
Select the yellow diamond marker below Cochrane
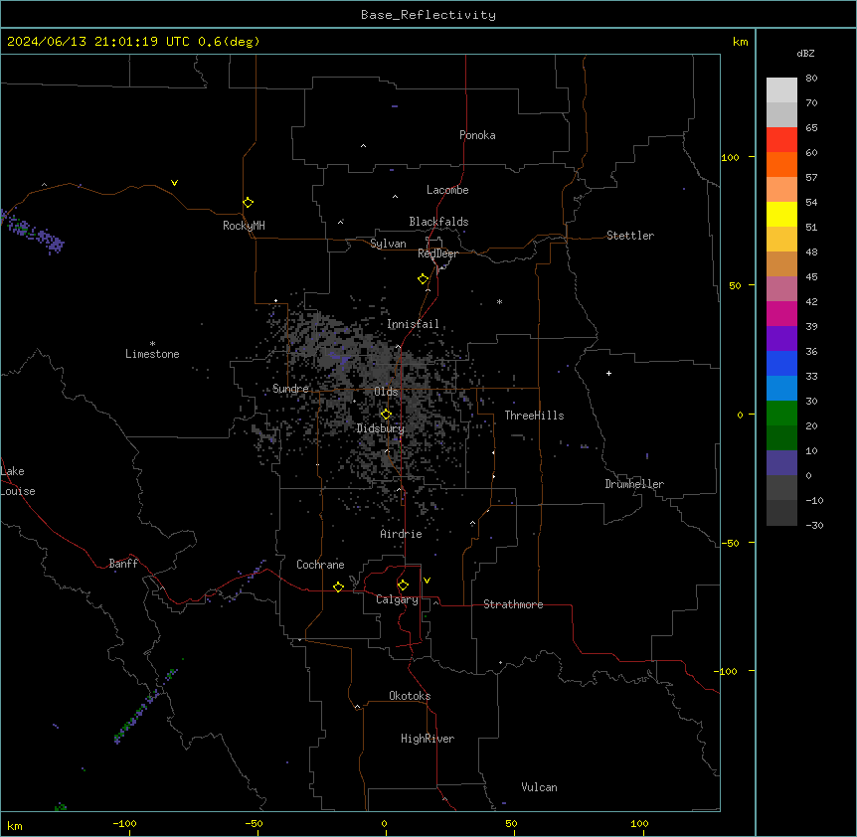338,586
